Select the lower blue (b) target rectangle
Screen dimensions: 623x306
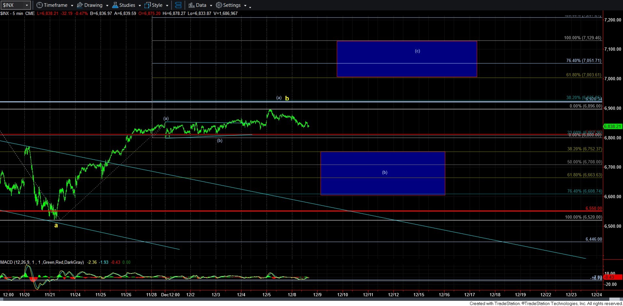tap(382, 173)
